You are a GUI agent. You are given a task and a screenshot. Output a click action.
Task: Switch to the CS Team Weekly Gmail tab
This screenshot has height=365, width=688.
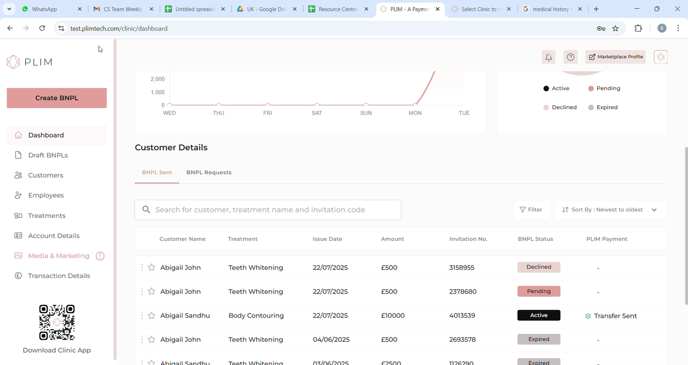pos(123,9)
